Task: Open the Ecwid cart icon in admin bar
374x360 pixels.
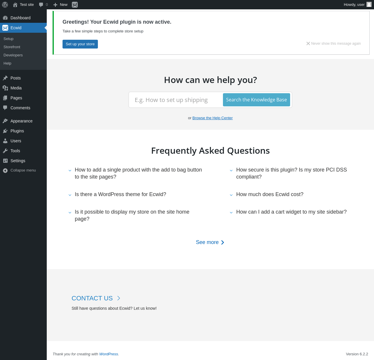Action: (x=75, y=5)
